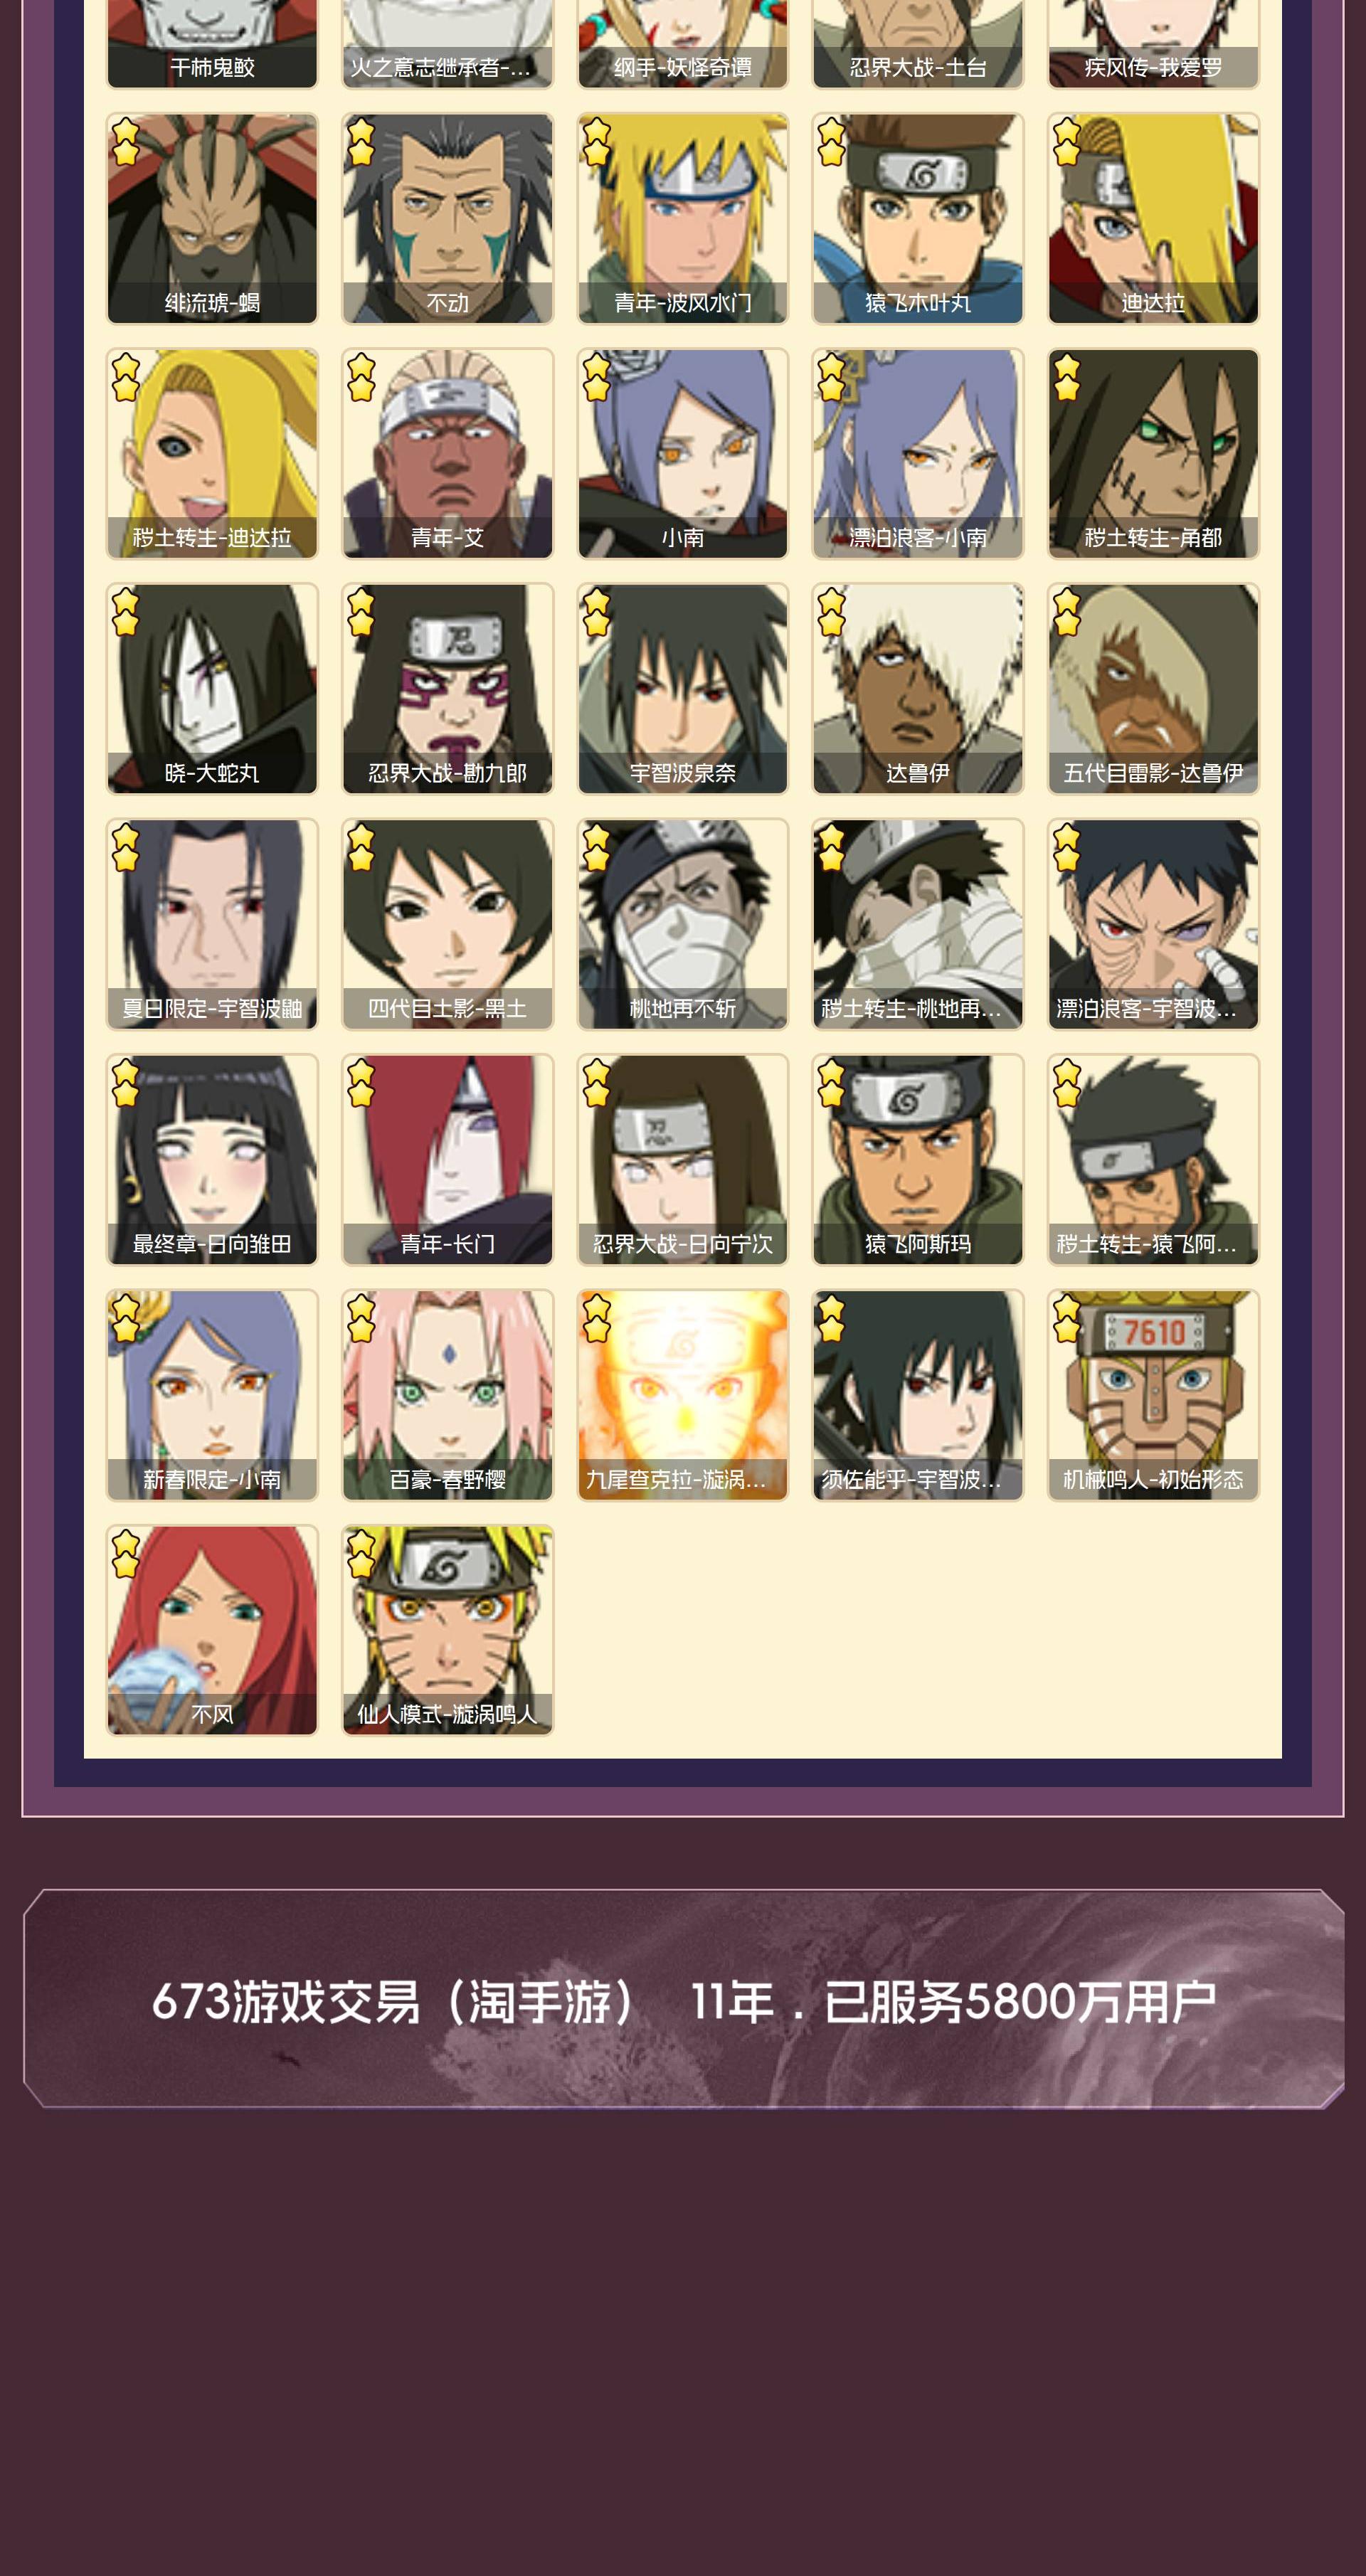This screenshot has width=1366, height=2576.
Task: Choose the 宇智波泉奈 portrait
Action: point(683,689)
